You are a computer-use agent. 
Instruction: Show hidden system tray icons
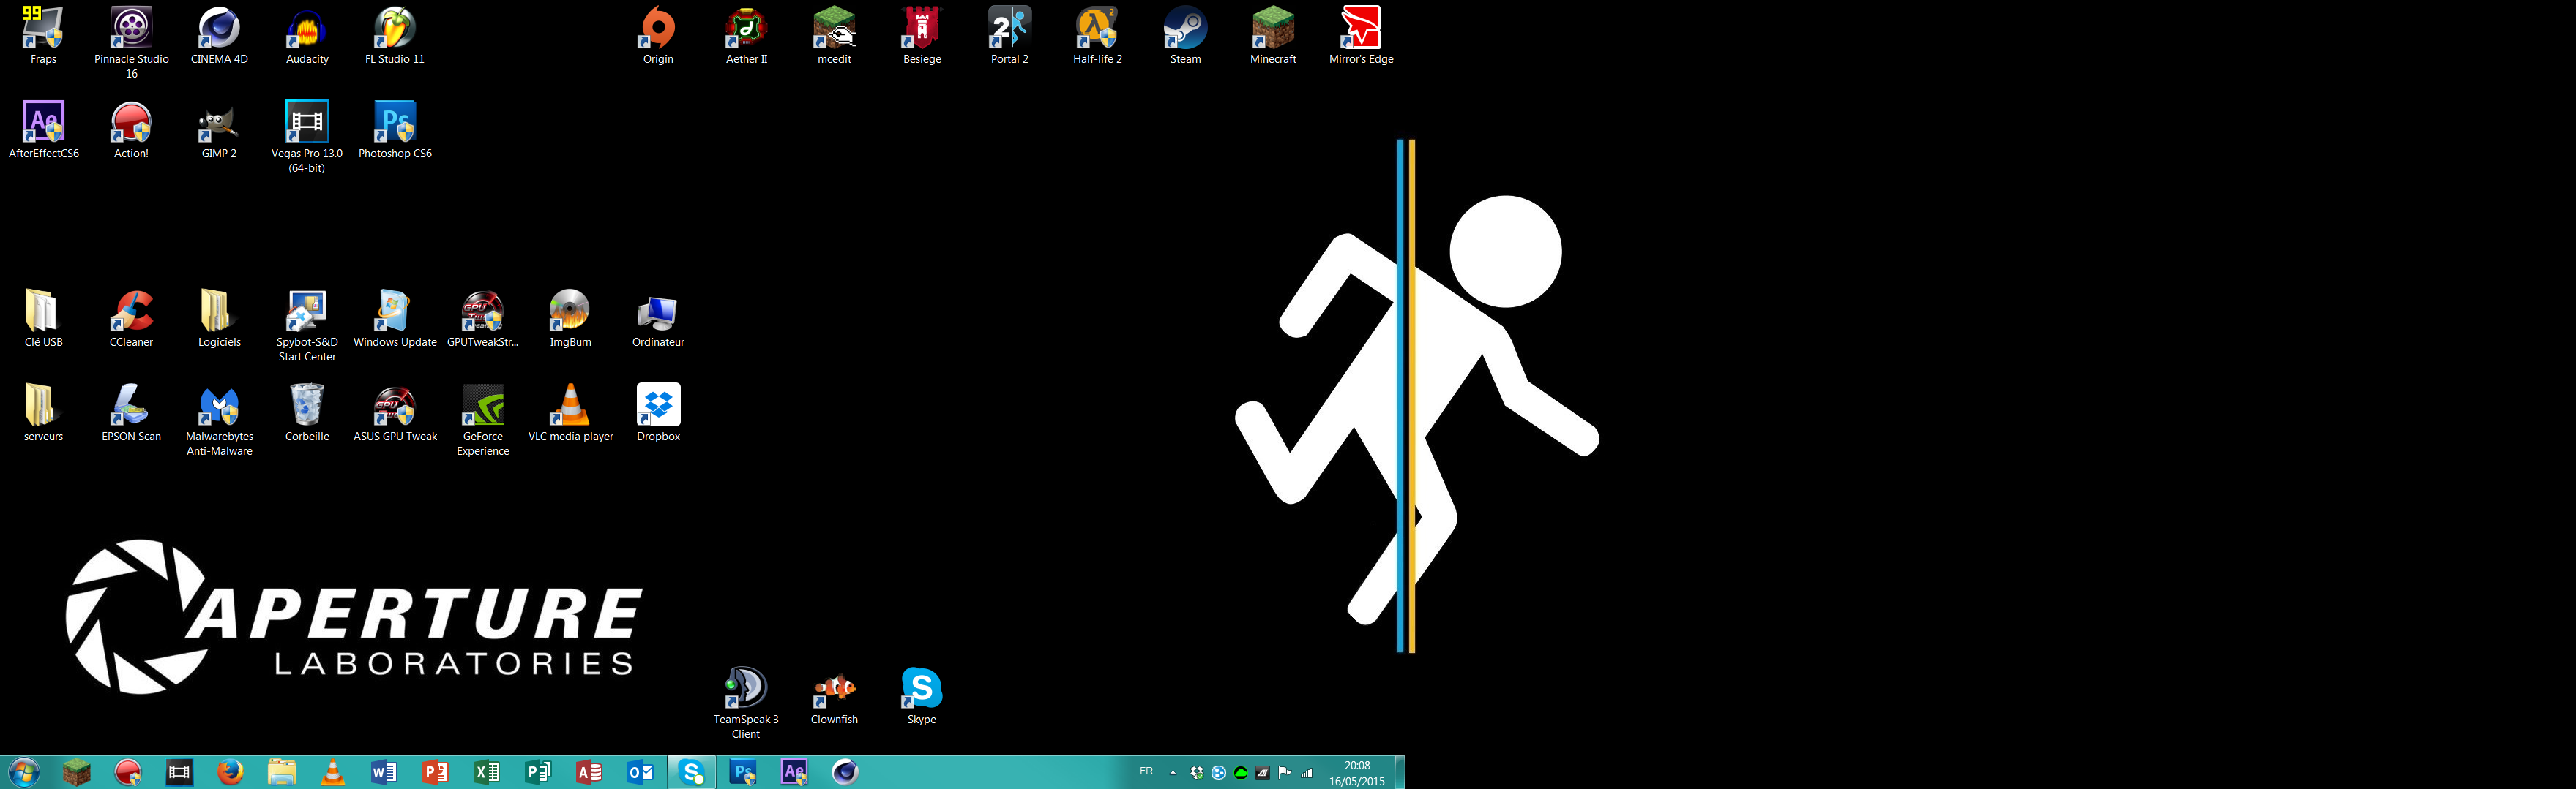(x=1173, y=772)
